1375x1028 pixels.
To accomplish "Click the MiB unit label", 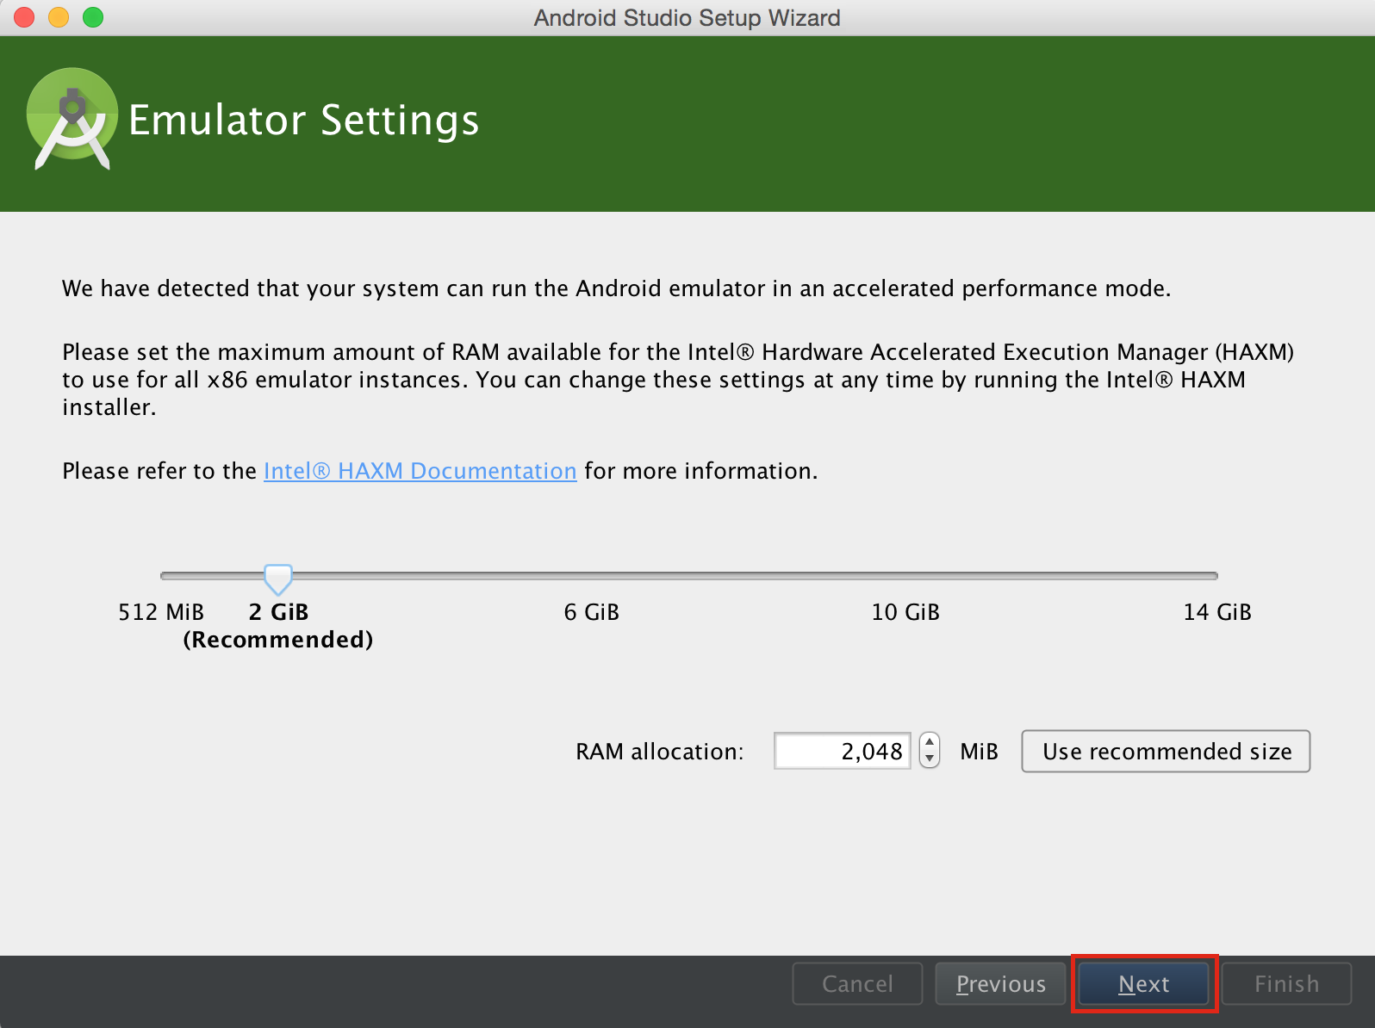I will pos(979,752).
